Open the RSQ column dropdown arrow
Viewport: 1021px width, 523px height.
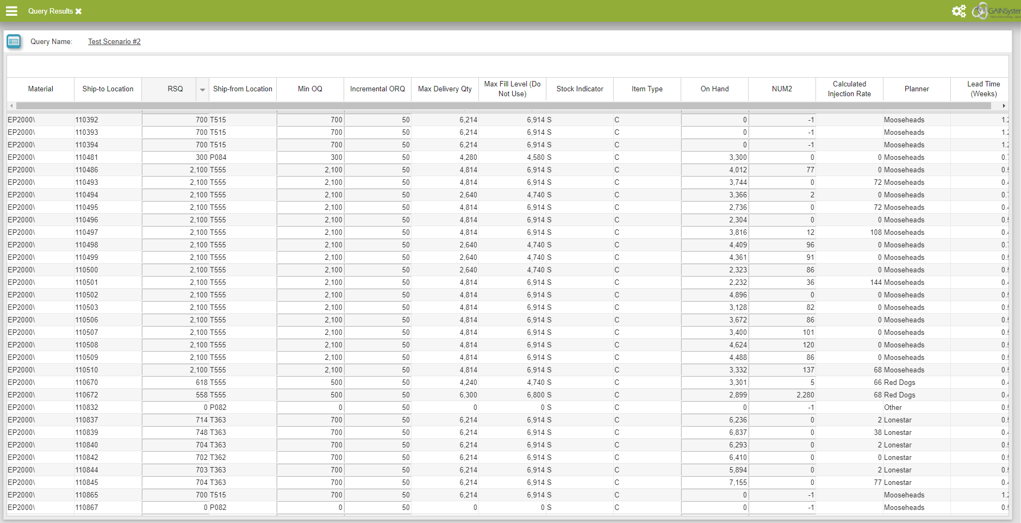202,90
